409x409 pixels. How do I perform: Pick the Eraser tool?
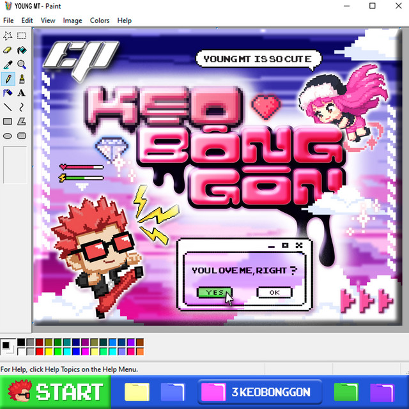point(8,50)
